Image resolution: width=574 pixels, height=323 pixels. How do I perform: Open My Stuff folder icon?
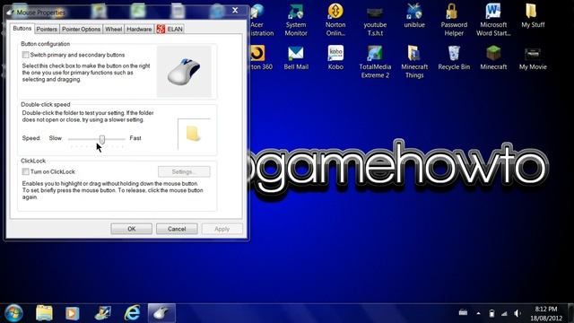click(x=533, y=16)
